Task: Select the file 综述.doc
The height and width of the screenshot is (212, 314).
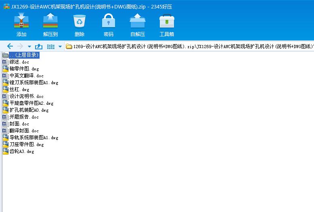Action: coord(19,62)
